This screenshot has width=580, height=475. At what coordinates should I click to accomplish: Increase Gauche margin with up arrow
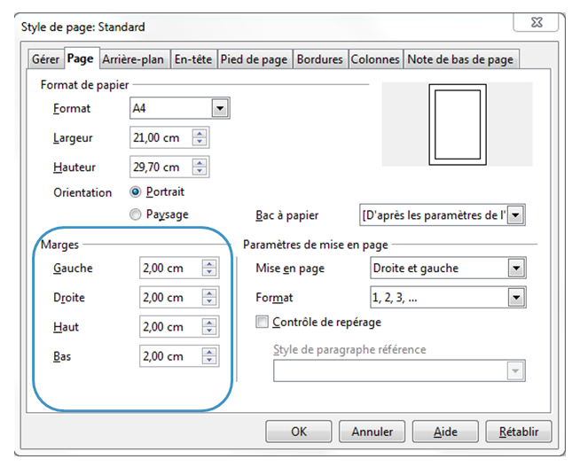209,264
